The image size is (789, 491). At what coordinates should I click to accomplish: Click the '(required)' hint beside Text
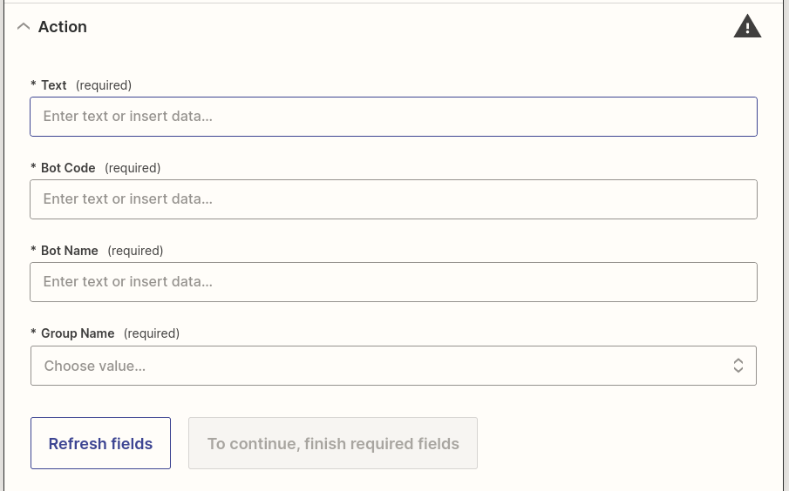click(104, 85)
